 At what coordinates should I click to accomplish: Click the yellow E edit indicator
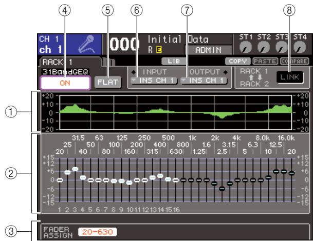click(159, 50)
